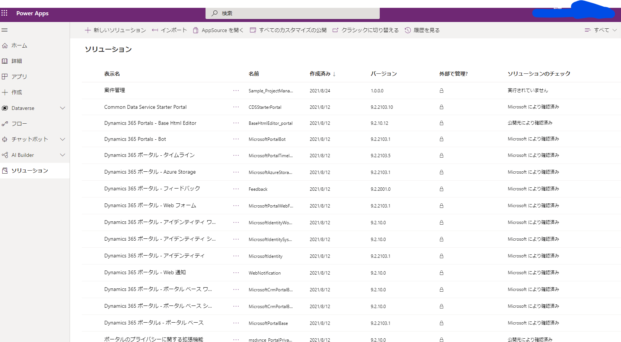Click the search magnifier icon
The image size is (621, 342).
[x=214, y=13]
